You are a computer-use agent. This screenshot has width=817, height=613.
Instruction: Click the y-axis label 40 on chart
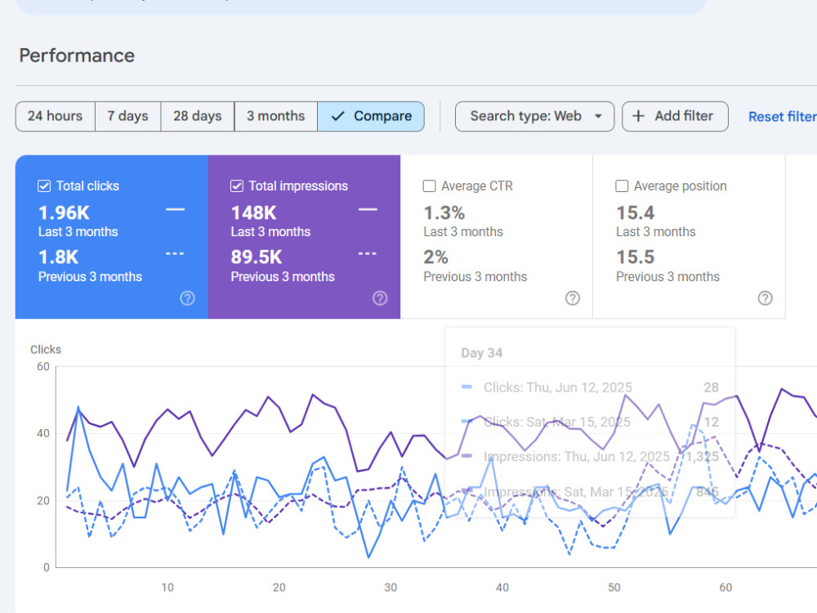[43, 434]
